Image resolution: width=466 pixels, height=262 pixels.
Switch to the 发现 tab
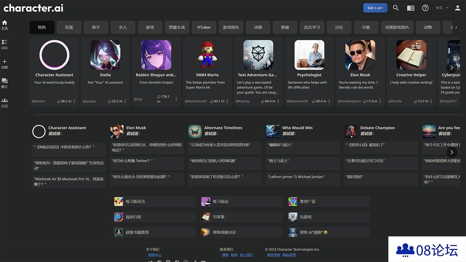(69, 27)
